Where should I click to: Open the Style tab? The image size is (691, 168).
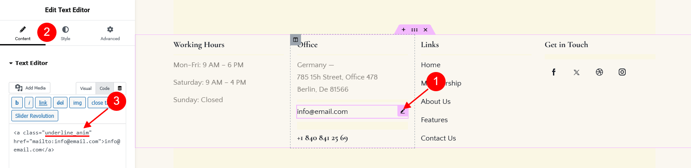click(65, 33)
